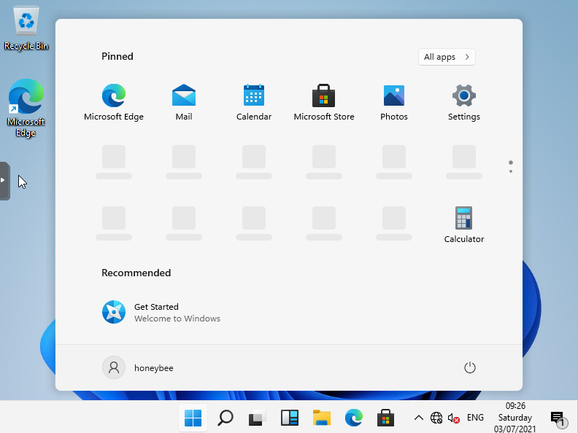Open the notification center icon
This screenshot has width=578, height=433.
[x=558, y=418]
